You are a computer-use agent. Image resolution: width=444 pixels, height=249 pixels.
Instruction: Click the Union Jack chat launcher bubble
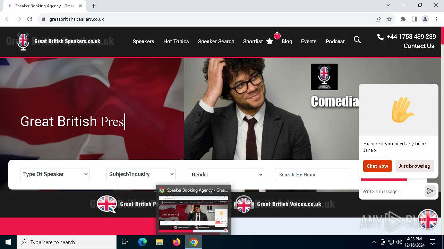[x=428, y=219]
